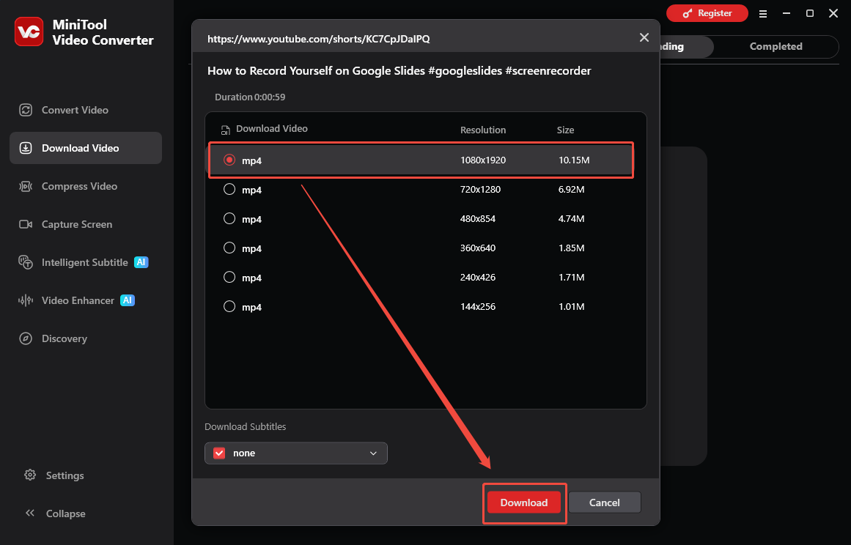Expand the subtitles dropdown chevron

[x=373, y=453]
